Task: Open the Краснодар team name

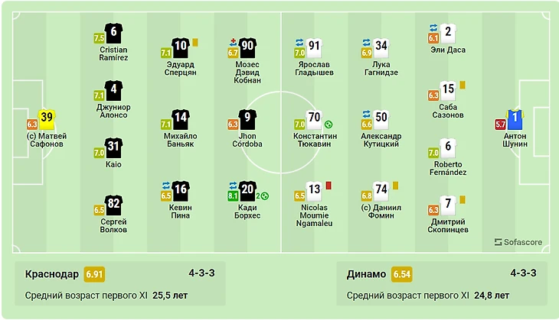Action: tap(52, 274)
